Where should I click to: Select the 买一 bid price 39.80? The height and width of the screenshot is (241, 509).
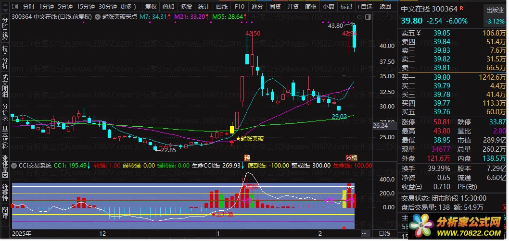tap(442, 77)
